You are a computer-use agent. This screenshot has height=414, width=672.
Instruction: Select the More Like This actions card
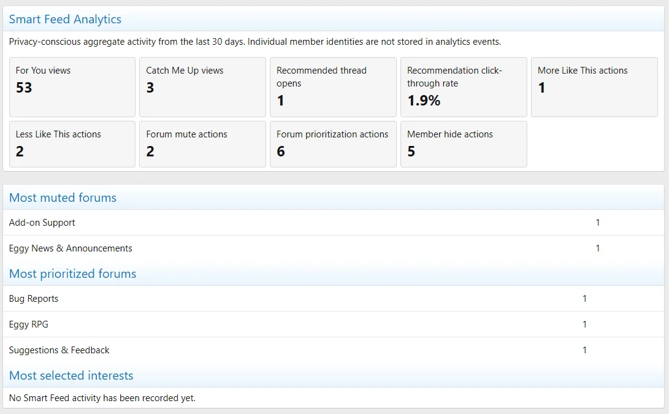click(594, 87)
